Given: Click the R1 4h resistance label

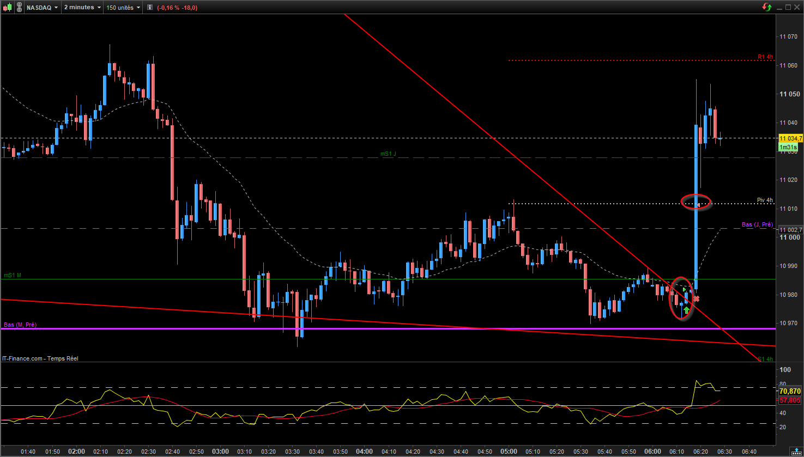Looking at the screenshot, I should click(765, 57).
